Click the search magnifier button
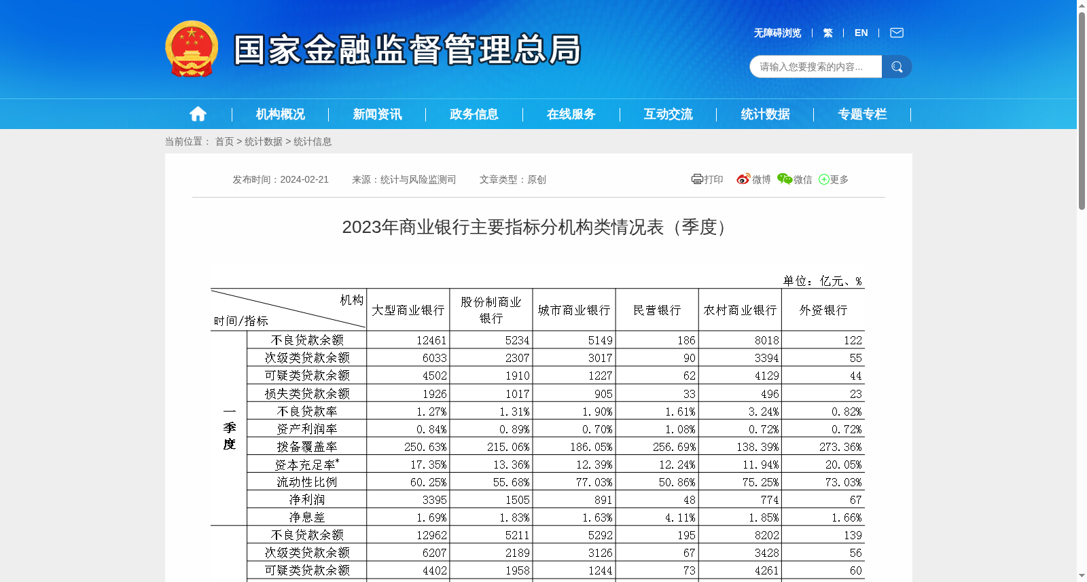Screen dimensions: 1087x582 tap(897, 67)
